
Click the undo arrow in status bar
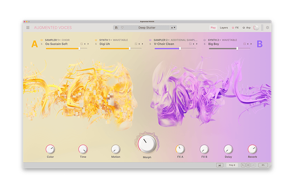(243, 165)
